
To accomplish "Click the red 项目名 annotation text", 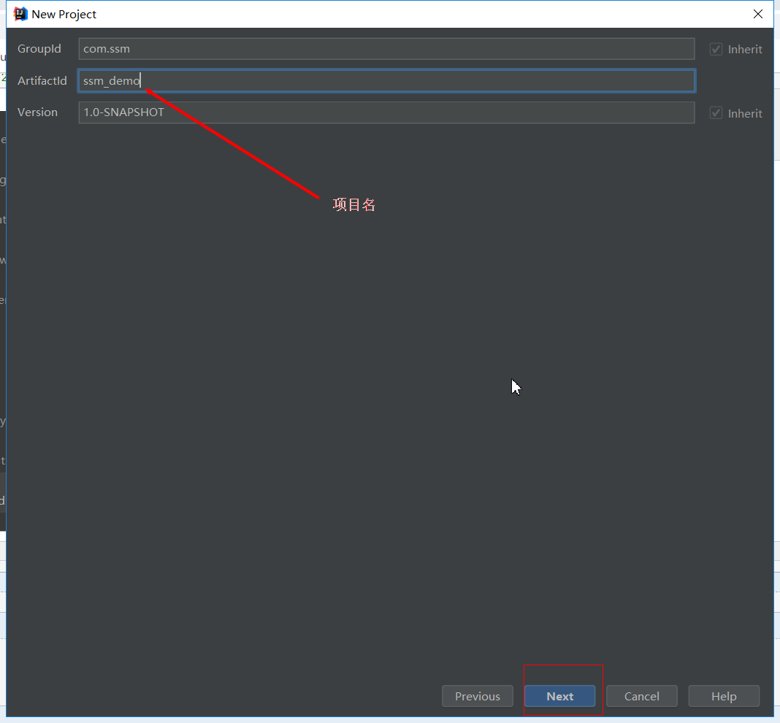I will [354, 205].
